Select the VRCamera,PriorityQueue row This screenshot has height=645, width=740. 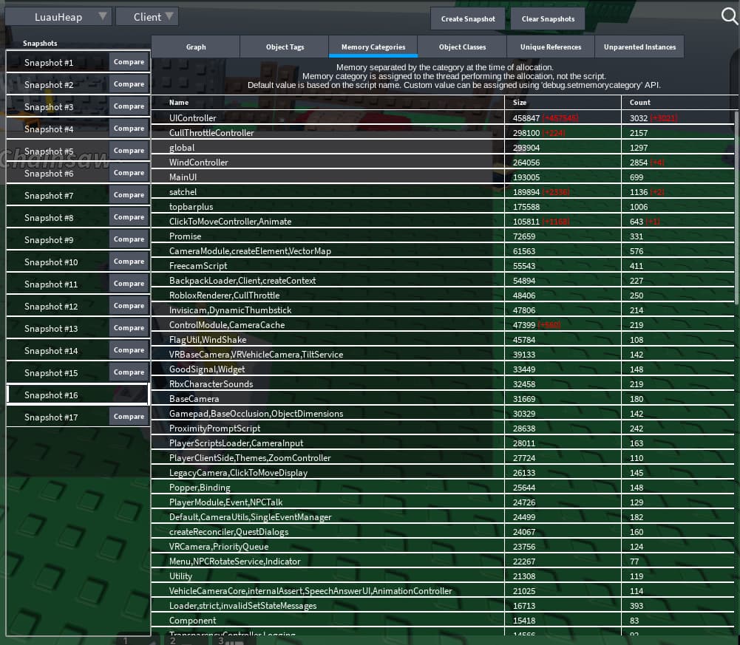pos(443,547)
